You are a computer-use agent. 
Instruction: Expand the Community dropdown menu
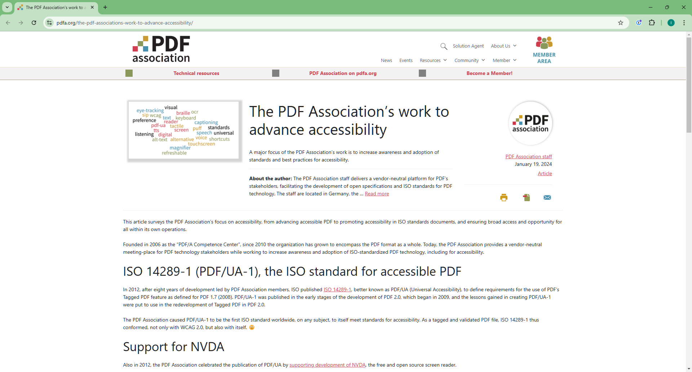coord(469,60)
